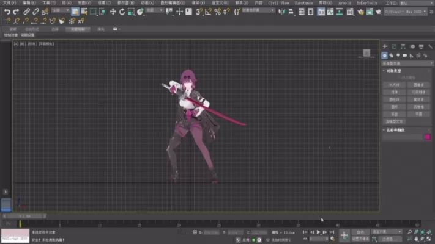
Task: Click the ViewCube in the viewport
Action: pos(366,54)
